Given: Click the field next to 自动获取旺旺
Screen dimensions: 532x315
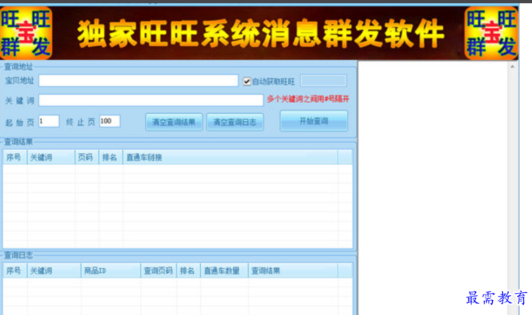Looking at the screenshot, I should click(x=324, y=81).
